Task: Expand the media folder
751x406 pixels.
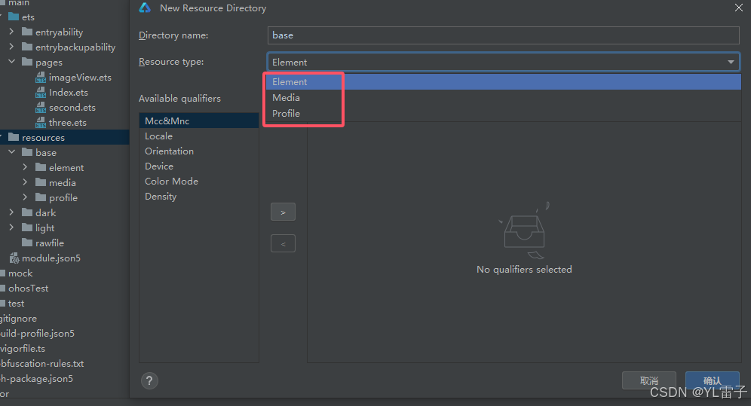Action: (x=25, y=182)
